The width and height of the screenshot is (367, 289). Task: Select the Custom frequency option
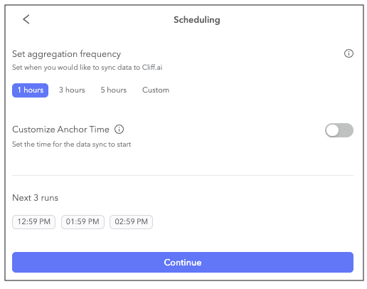click(156, 90)
